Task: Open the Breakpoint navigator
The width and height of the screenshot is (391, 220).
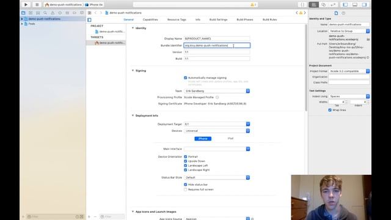Action: (x=75, y=13)
